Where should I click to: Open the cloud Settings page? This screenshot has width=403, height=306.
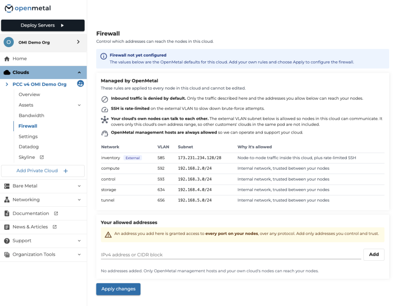[28, 136]
